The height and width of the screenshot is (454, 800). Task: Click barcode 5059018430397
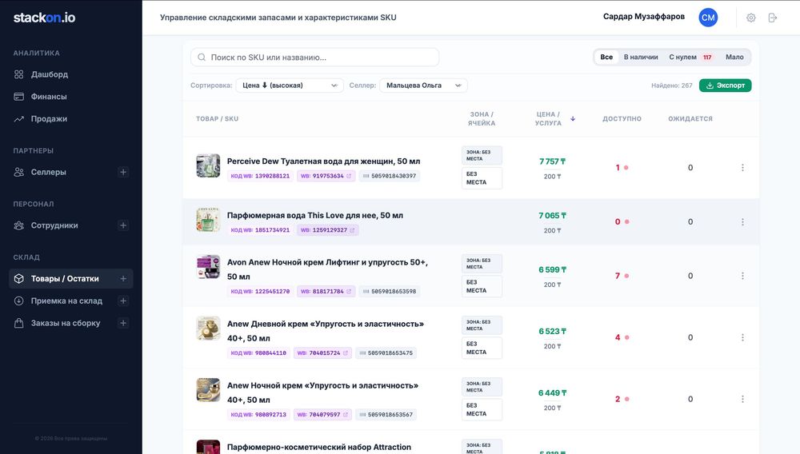pyautogui.click(x=390, y=177)
